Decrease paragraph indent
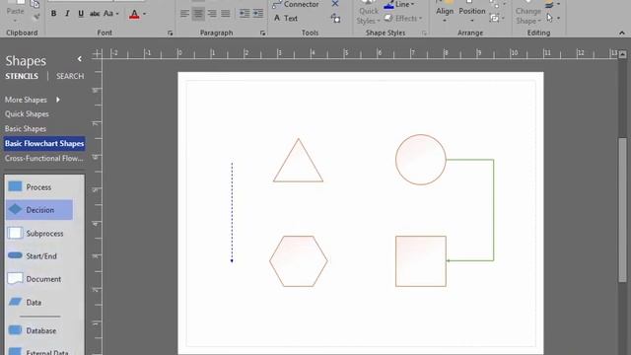The width and height of the screenshot is (631, 355). tap(245, 14)
